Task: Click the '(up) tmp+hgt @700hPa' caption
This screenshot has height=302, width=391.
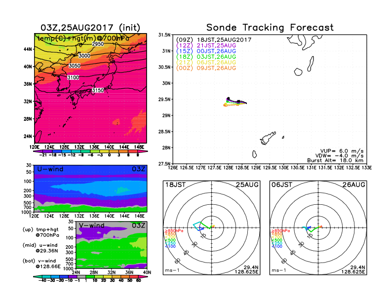Action: [41, 232]
